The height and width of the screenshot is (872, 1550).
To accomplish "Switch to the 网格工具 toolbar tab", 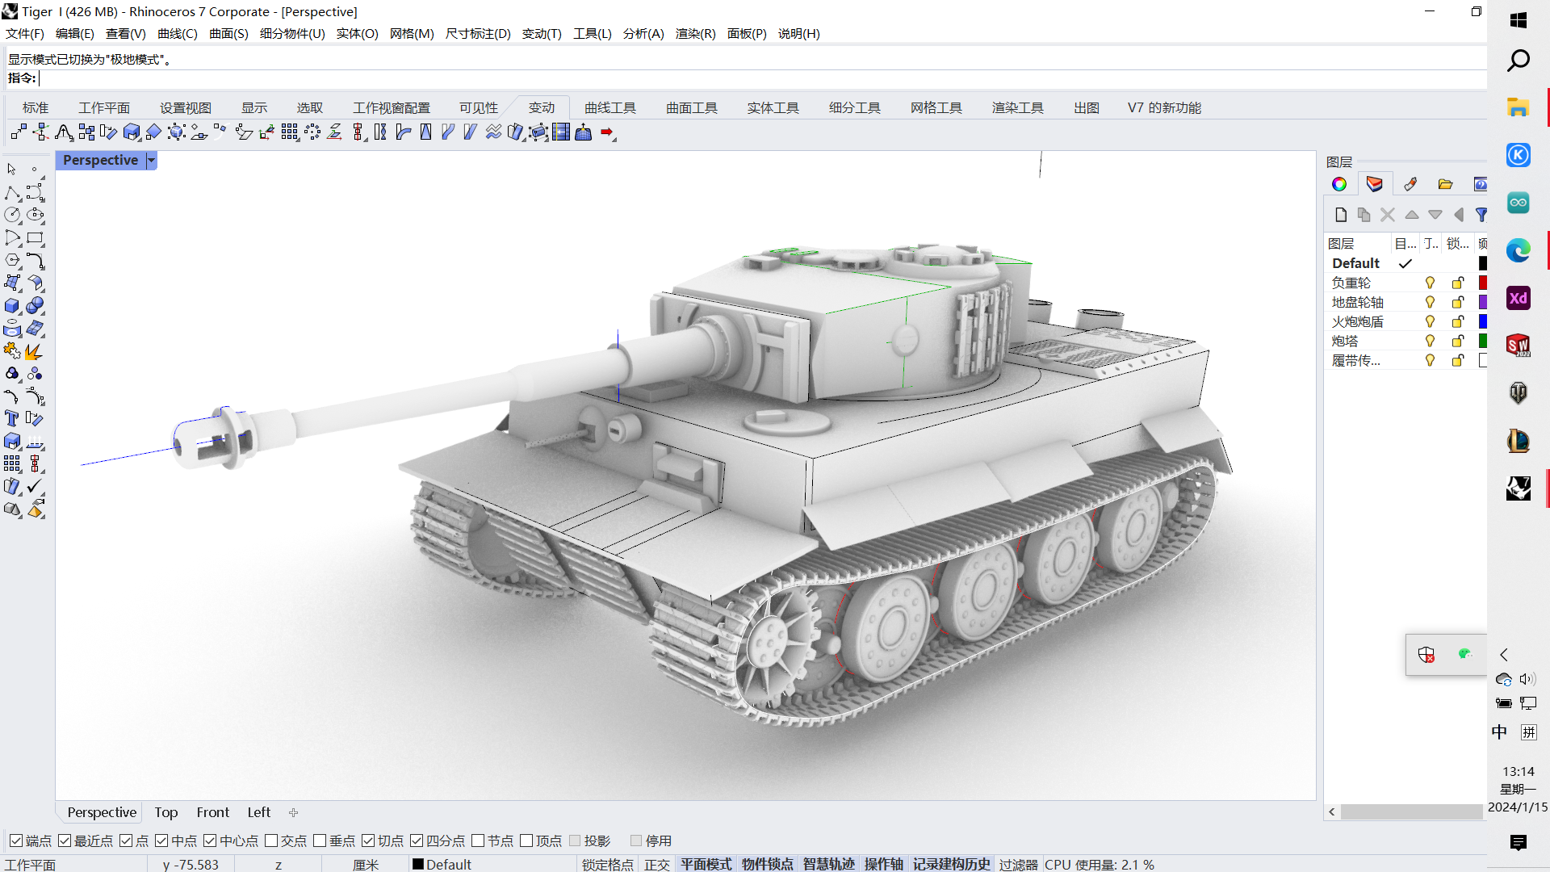I will pyautogui.click(x=936, y=107).
